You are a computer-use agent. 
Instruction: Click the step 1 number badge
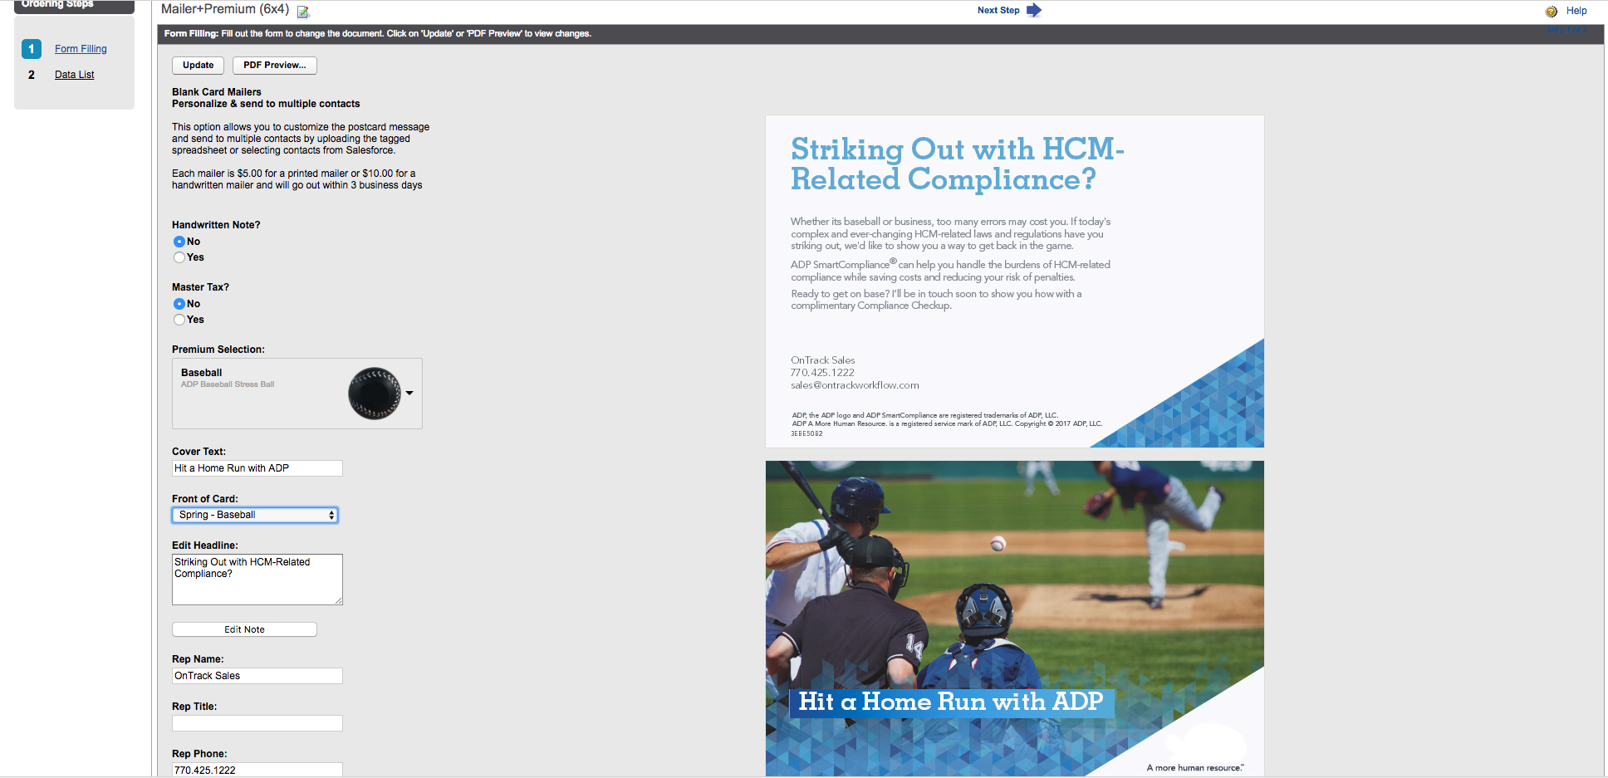coord(32,49)
